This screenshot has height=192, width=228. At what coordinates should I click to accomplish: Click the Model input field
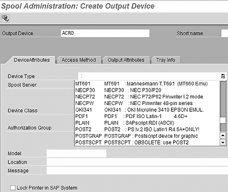[x=77, y=153]
